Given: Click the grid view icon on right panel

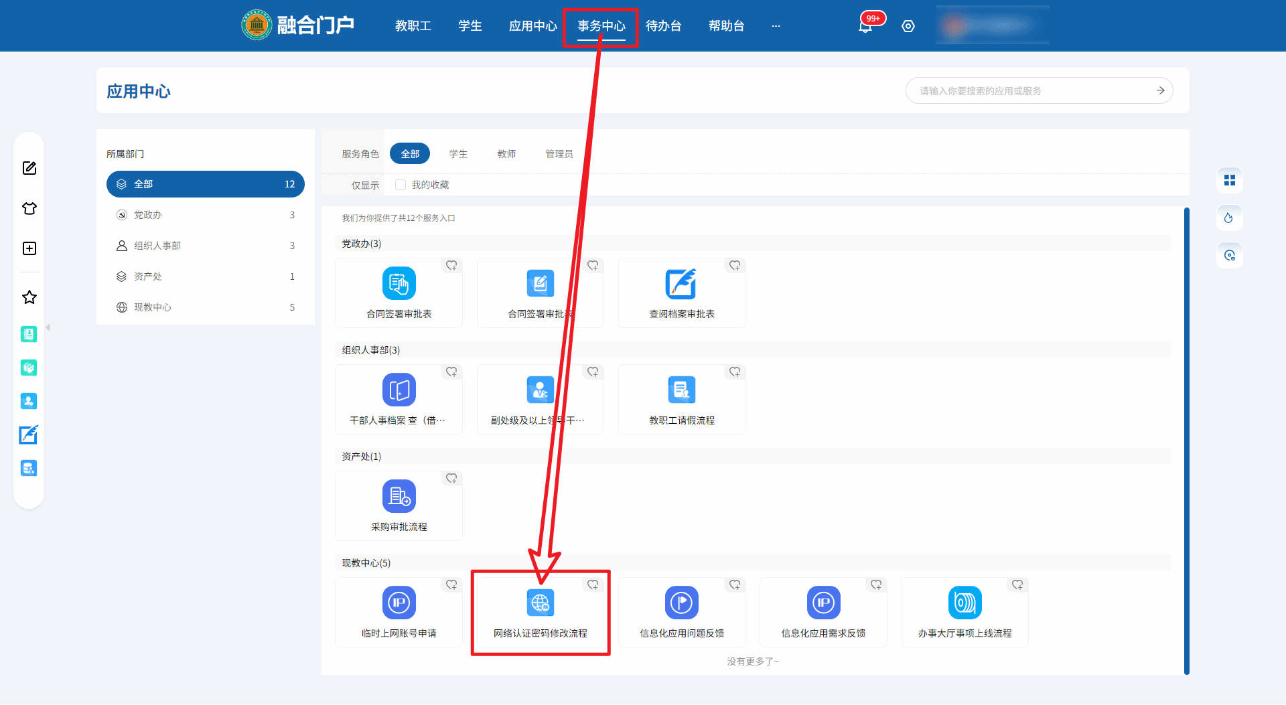Looking at the screenshot, I should (1229, 180).
